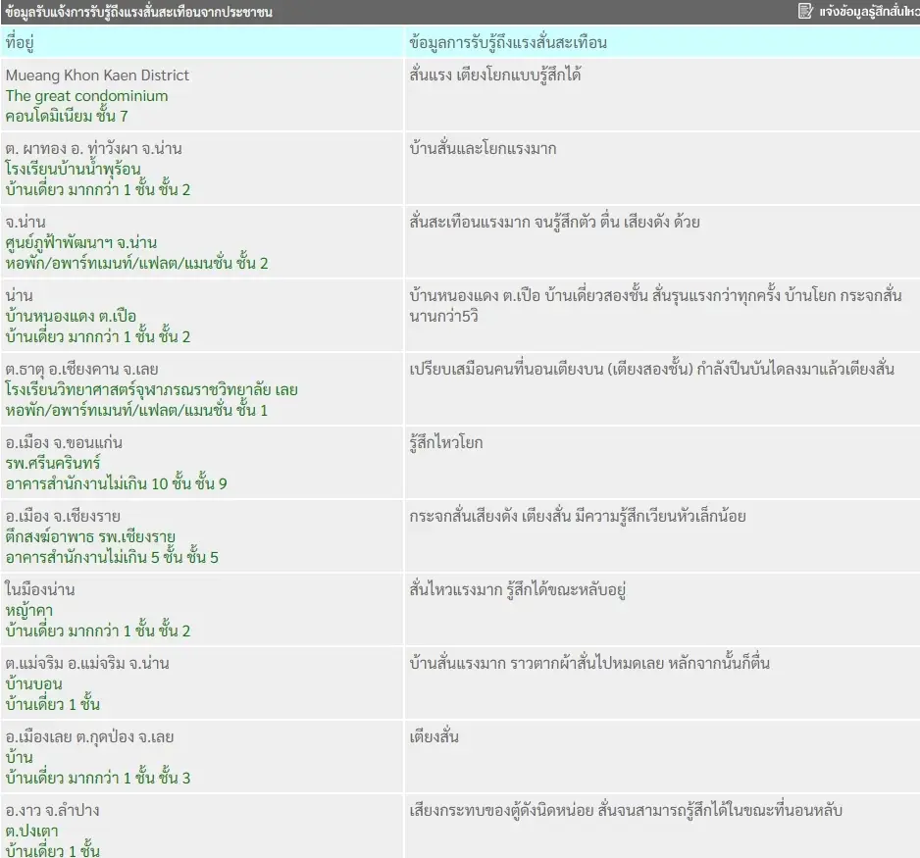Click อ.งาว จ.ลำปาง address

coord(52,811)
